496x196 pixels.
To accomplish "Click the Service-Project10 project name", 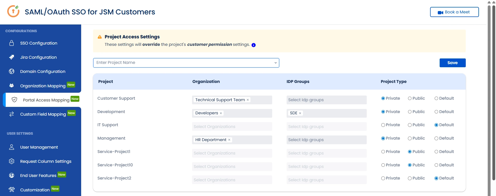I will click(115, 165).
